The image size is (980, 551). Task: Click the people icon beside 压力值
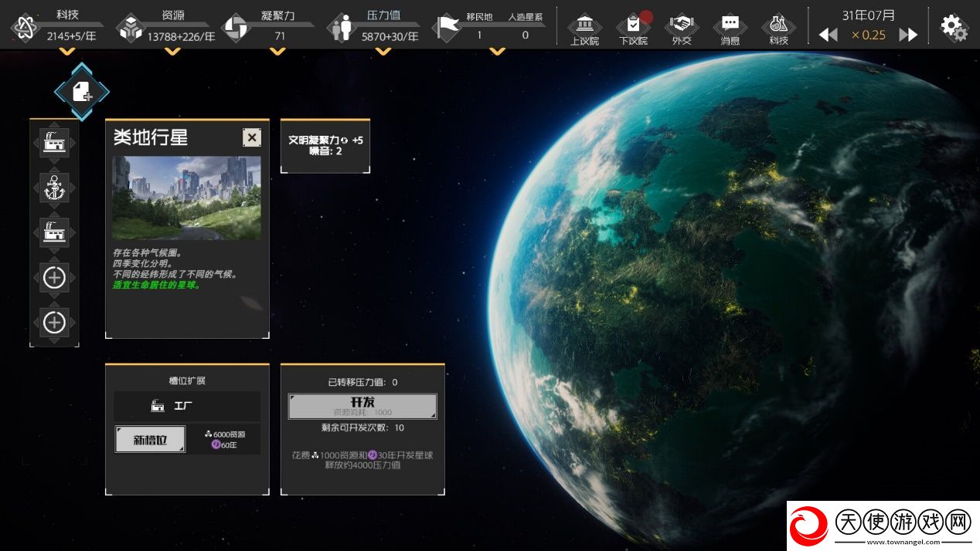coord(340,28)
